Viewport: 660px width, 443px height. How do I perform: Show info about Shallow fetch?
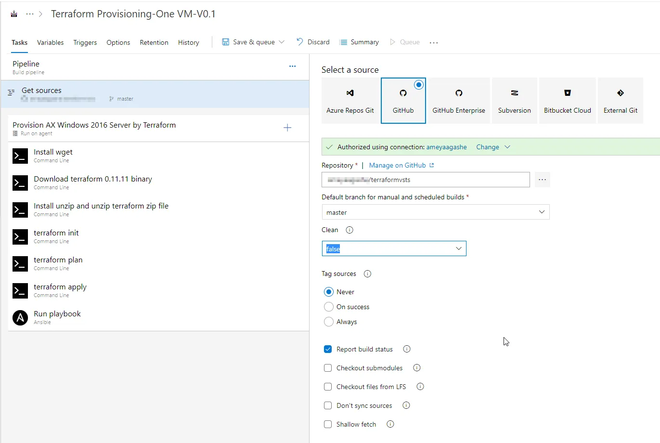coord(390,424)
